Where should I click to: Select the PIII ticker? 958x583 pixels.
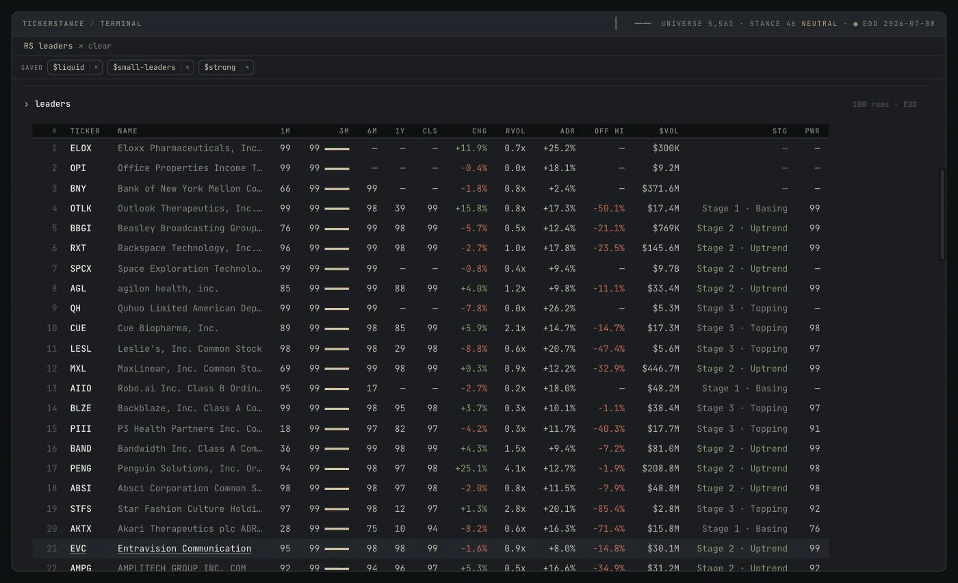81,428
